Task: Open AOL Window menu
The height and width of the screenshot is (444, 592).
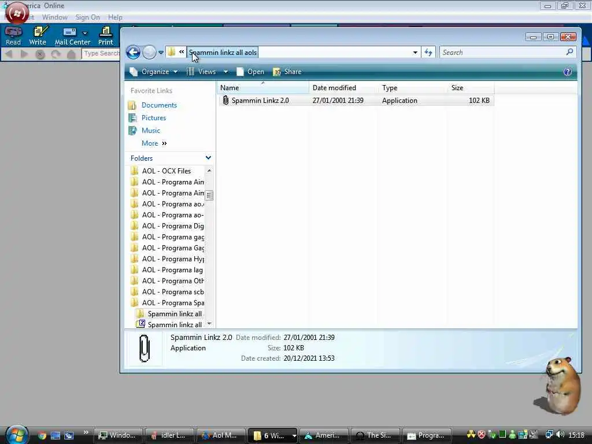Action: pos(55,17)
